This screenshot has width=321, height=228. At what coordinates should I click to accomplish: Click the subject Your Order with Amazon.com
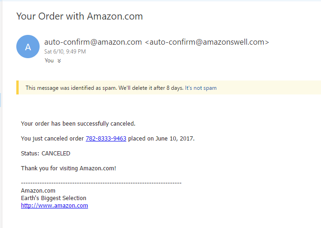coord(79,16)
